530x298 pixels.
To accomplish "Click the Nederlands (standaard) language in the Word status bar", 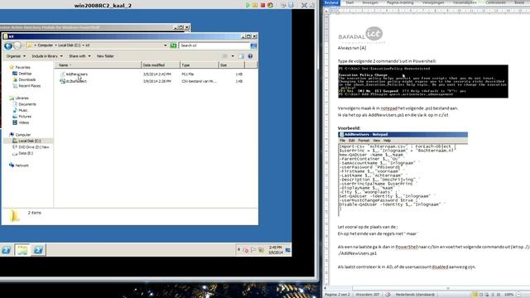I will click(x=415, y=295).
